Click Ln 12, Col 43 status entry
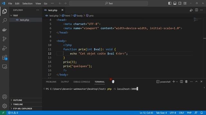 coord(146,113)
